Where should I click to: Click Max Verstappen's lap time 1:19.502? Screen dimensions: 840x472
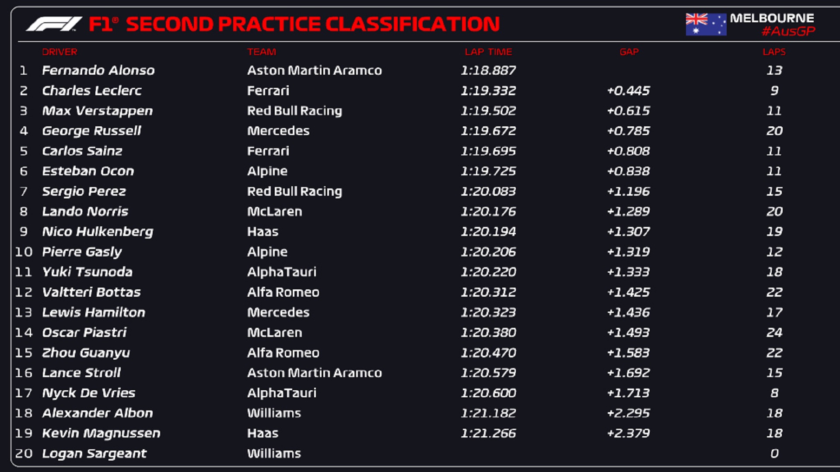(488, 111)
